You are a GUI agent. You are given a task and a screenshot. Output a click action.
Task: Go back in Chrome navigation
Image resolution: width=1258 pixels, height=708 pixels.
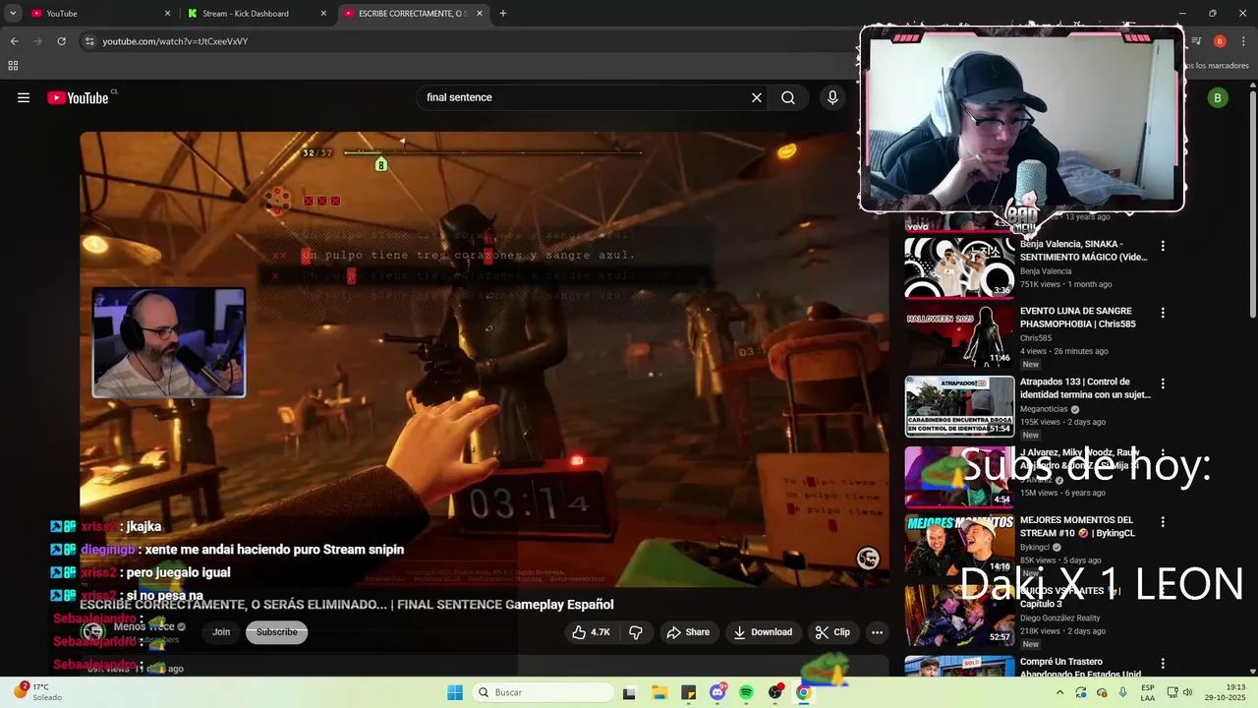point(14,41)
